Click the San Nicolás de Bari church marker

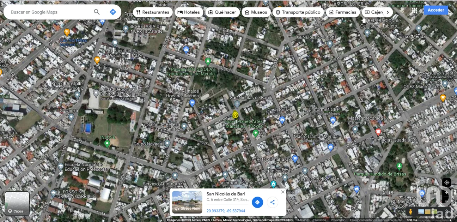[237, 104]
